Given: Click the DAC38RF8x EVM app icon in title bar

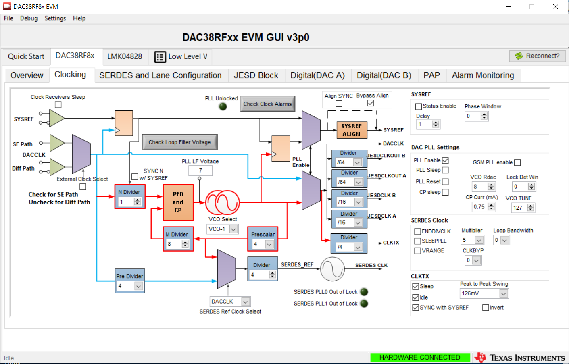Looking at the screenshot, I should point(7,6).
